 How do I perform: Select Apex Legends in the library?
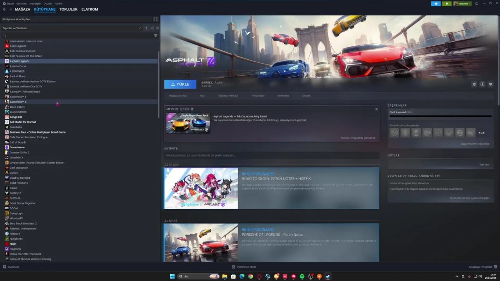click(x=18, y=46)
